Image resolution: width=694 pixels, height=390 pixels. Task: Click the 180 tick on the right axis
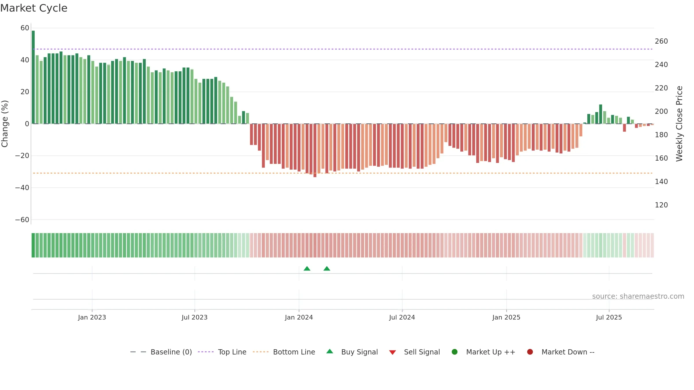(661, 135)
